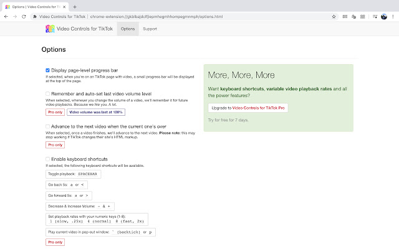Click the Toggle playback SPACEBAR shortcut box
The image size is (399, 249).
[x=73, y=174]
